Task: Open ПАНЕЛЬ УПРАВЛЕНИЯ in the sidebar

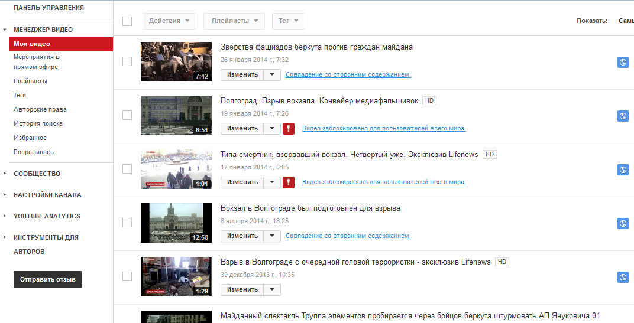Action: pyautogui.click(x=49, y=8)
